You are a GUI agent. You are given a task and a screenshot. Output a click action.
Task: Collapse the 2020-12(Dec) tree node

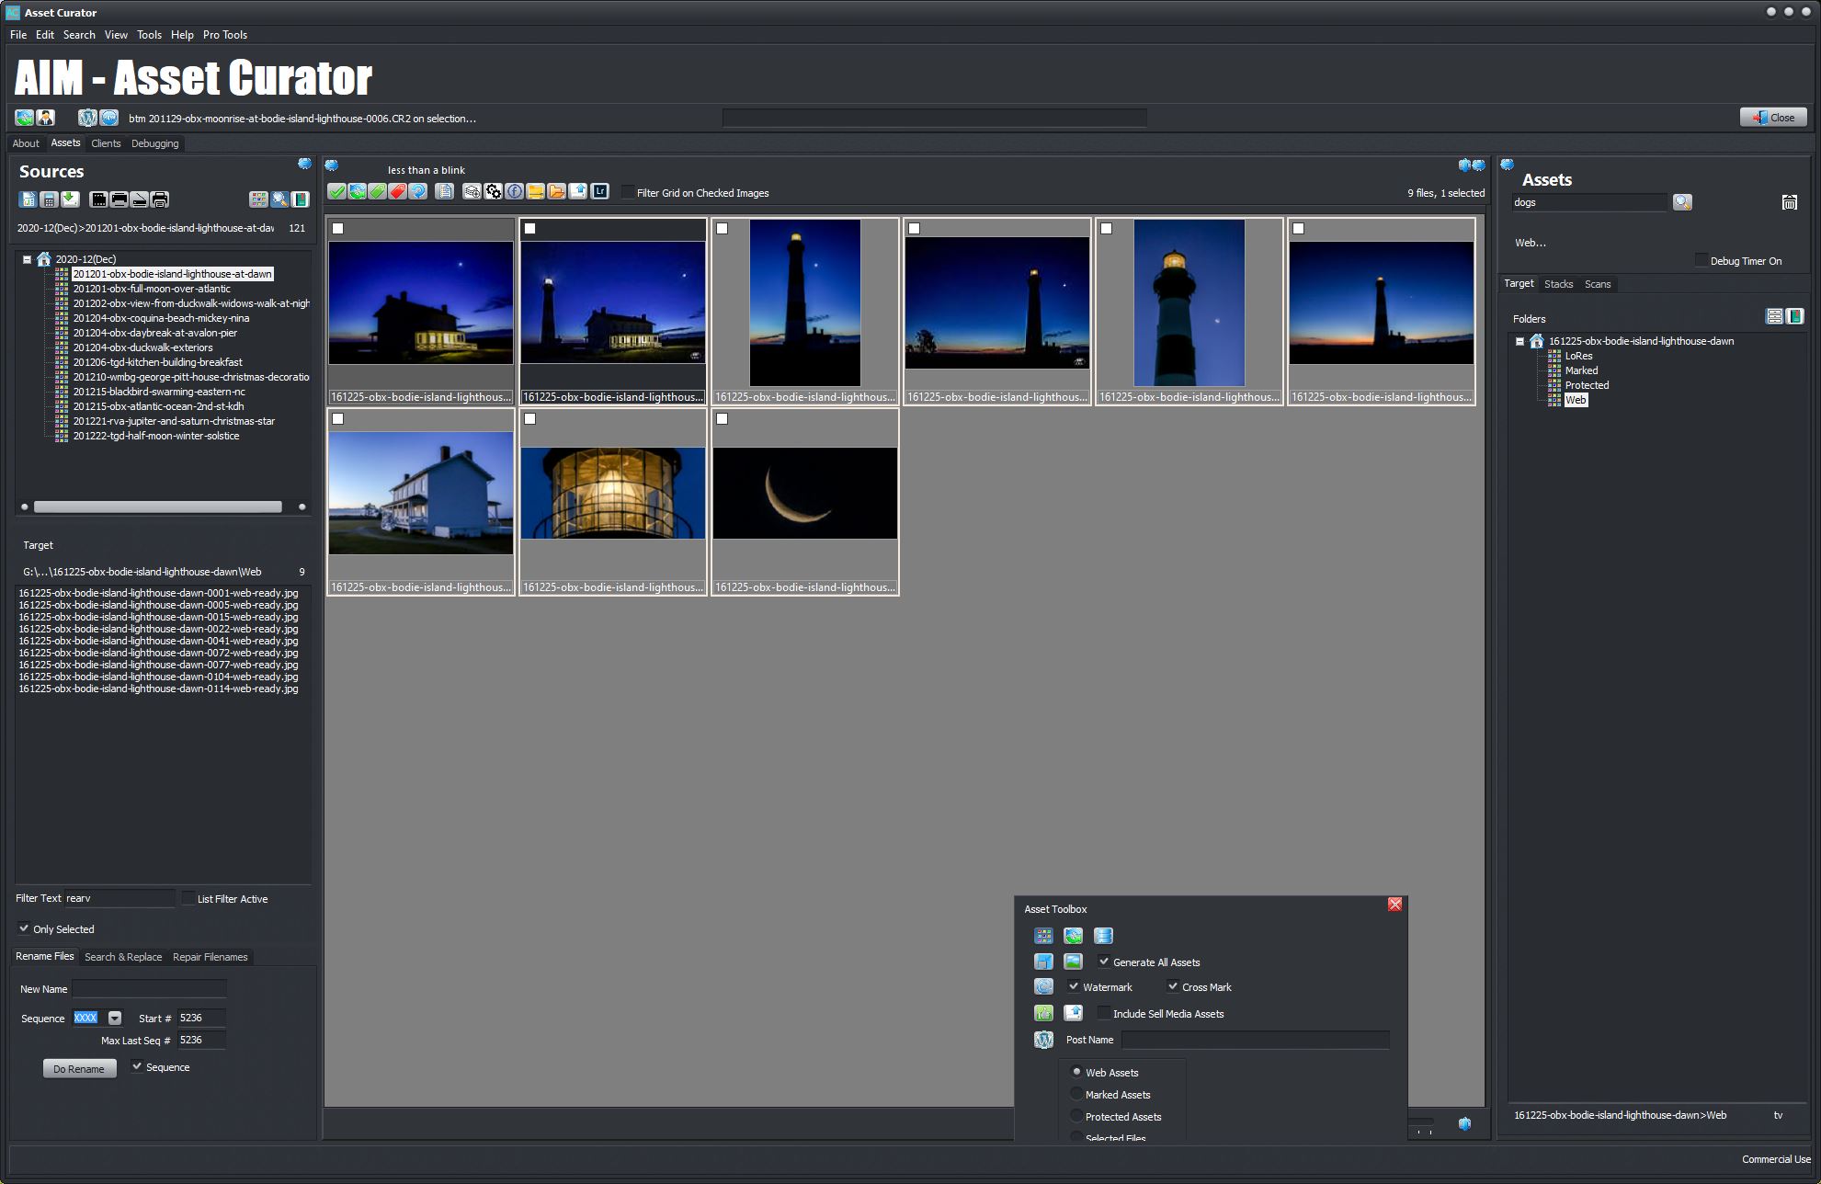pos(28,259)
